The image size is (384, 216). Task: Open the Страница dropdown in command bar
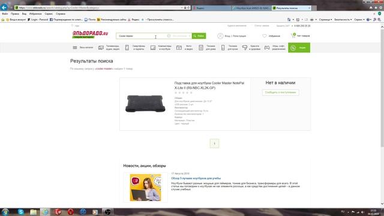(325, 20)
